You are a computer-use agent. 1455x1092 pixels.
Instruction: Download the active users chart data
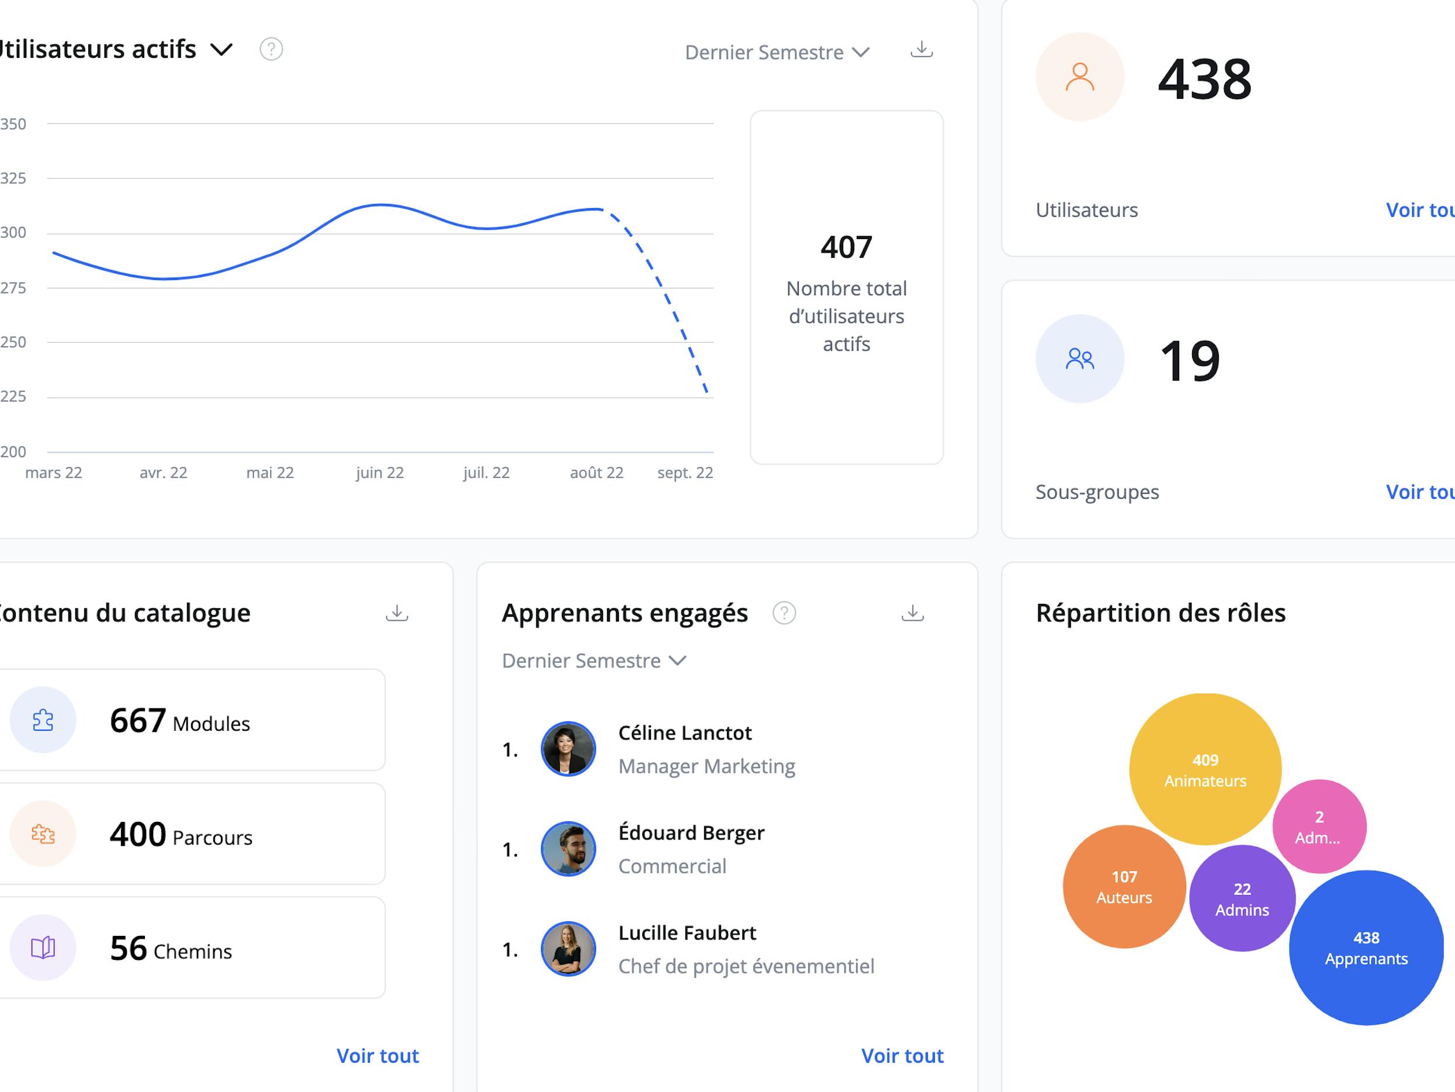(x=922, y=50)
